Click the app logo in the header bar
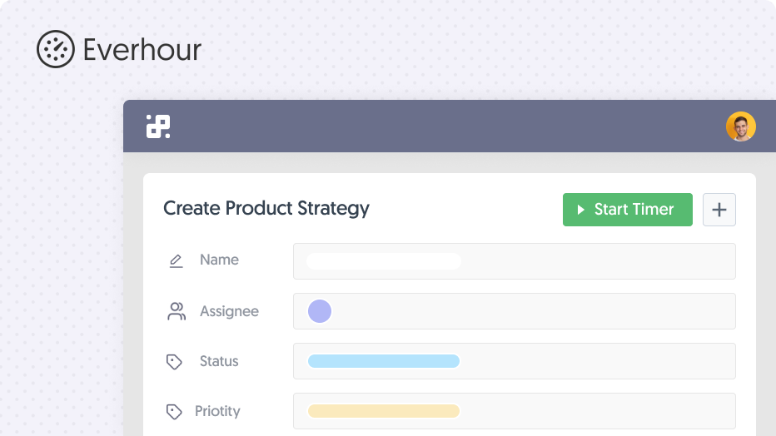Image resolution: width=776 pixels, height=436 pixels. 158,126
